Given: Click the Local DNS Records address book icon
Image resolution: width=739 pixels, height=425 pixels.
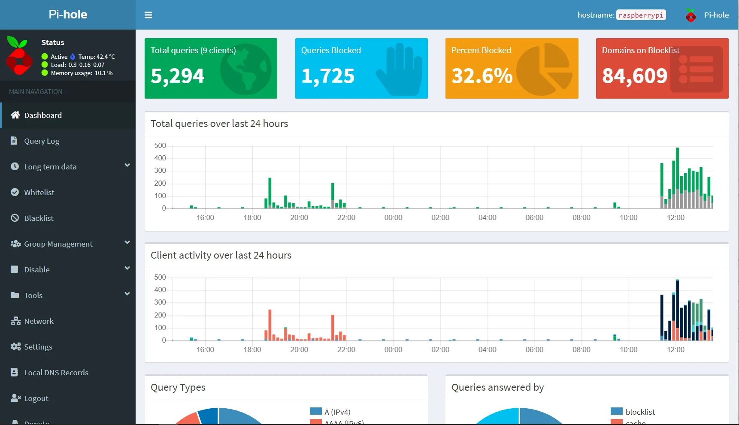Looking at the screenshot, I should 15,372.
